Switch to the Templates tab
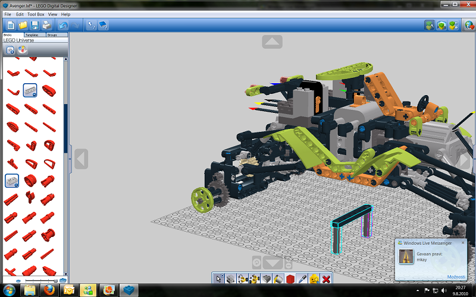The height and width of the screenshot is (297, 476). click(35, 35)
